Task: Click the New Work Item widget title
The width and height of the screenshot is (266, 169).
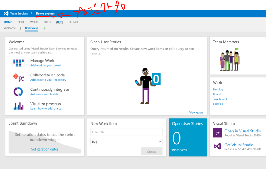Action: click(x=103, y=124)
